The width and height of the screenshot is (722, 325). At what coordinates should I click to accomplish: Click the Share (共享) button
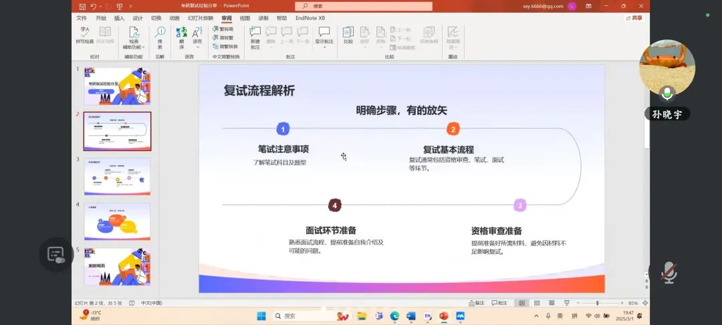(634, 19)
